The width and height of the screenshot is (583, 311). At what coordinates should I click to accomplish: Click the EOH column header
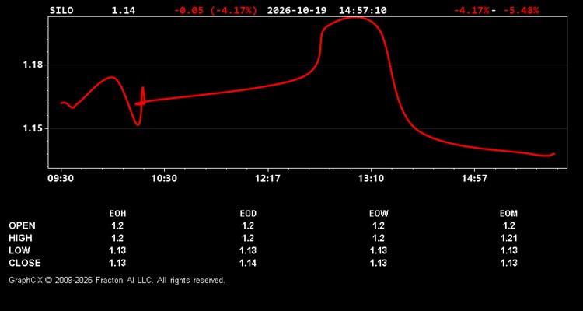(117, 214)
